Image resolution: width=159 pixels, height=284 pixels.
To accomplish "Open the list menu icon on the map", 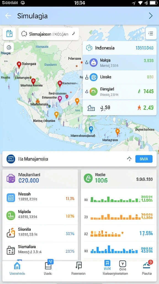I will pyautogui.click(x=151, y=34).
